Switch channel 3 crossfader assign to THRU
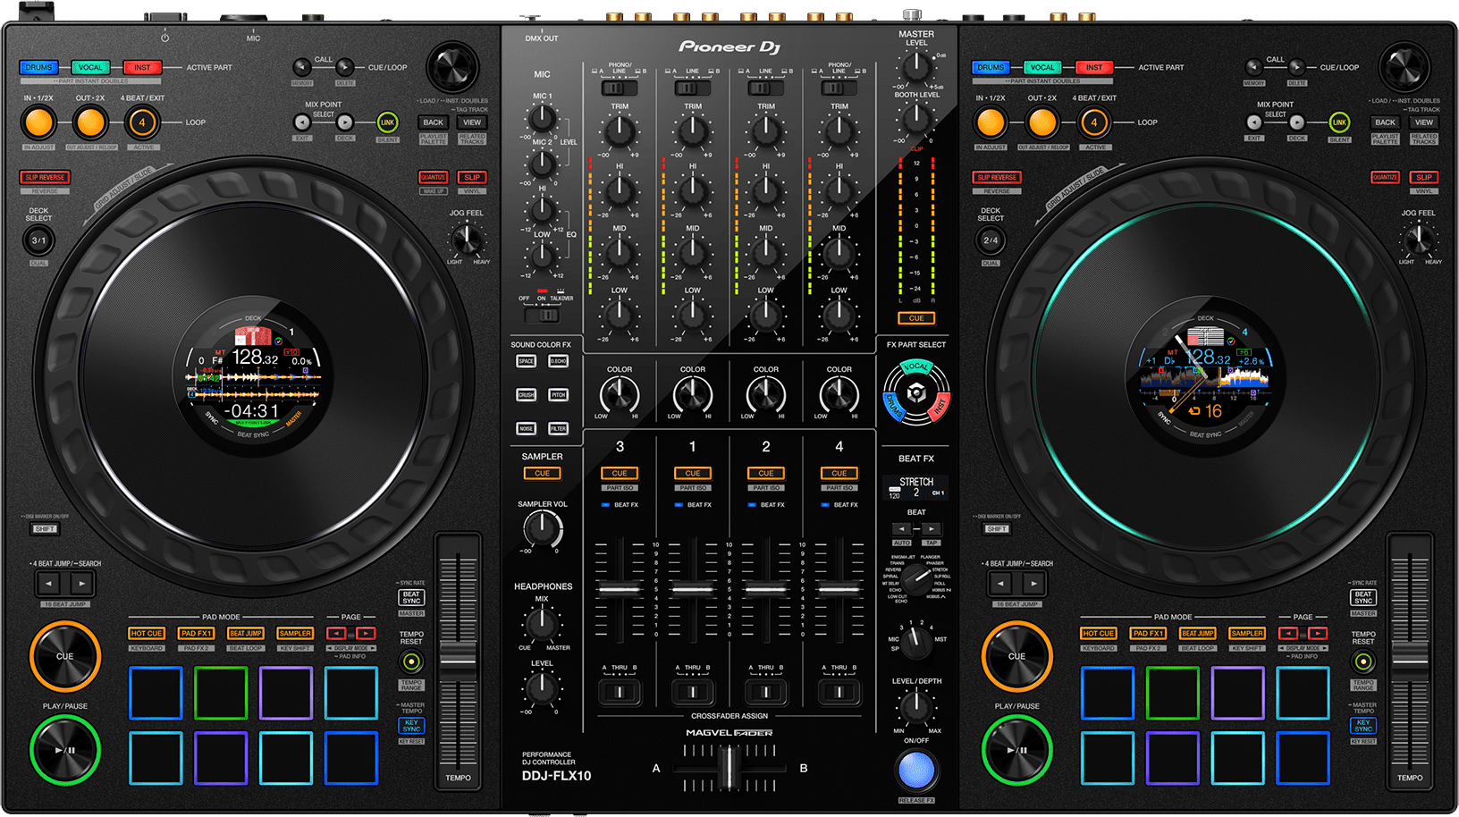Screen dimensions: 1459x817 [620, 691]
